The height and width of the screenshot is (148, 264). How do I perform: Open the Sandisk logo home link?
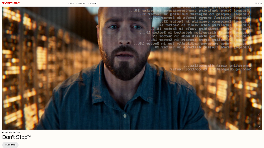(11, 3)
